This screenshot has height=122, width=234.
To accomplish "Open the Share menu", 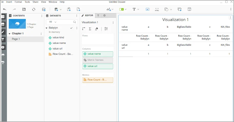I will [x=35, y=2].
